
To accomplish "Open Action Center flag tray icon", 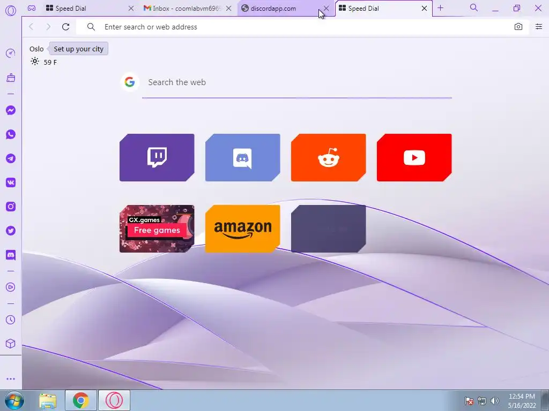I will (x=469, y=401).
